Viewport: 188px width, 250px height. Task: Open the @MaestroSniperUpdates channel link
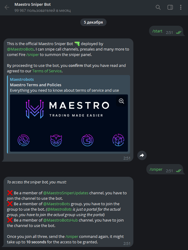66,193
